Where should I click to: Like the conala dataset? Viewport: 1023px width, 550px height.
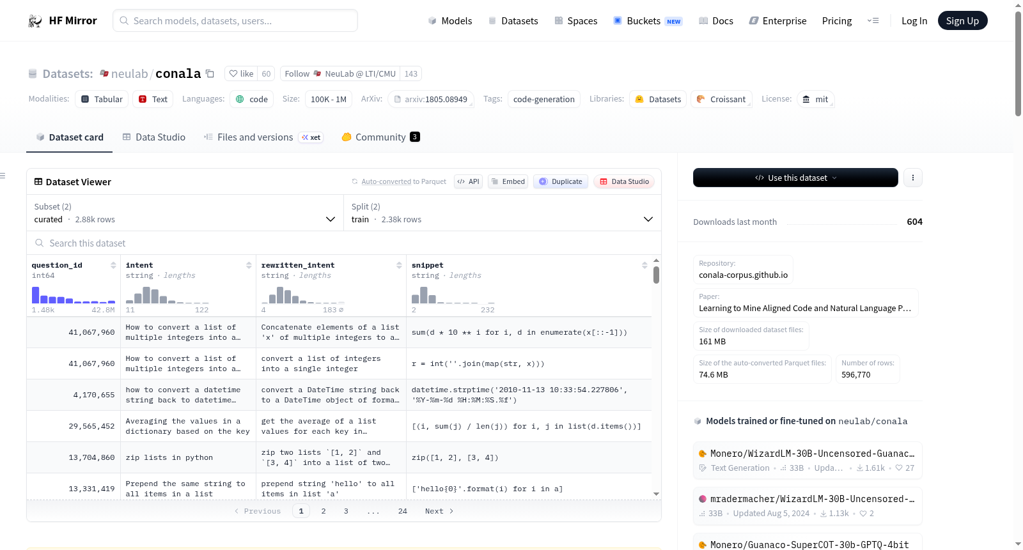[241, 74]
